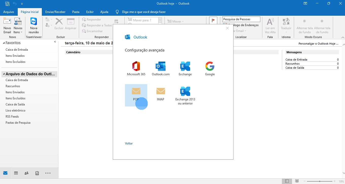Click the zoom out minus button
Screen dimensions: 345x184
pos(304,181)
